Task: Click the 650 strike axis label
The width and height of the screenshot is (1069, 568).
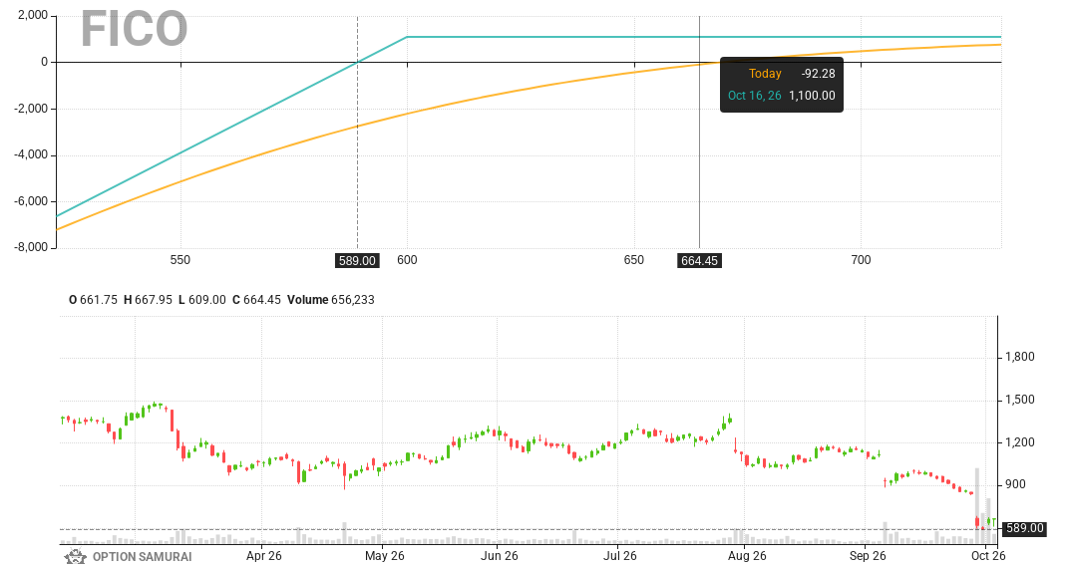Action: pyautogui.click(x=634, y=260)
